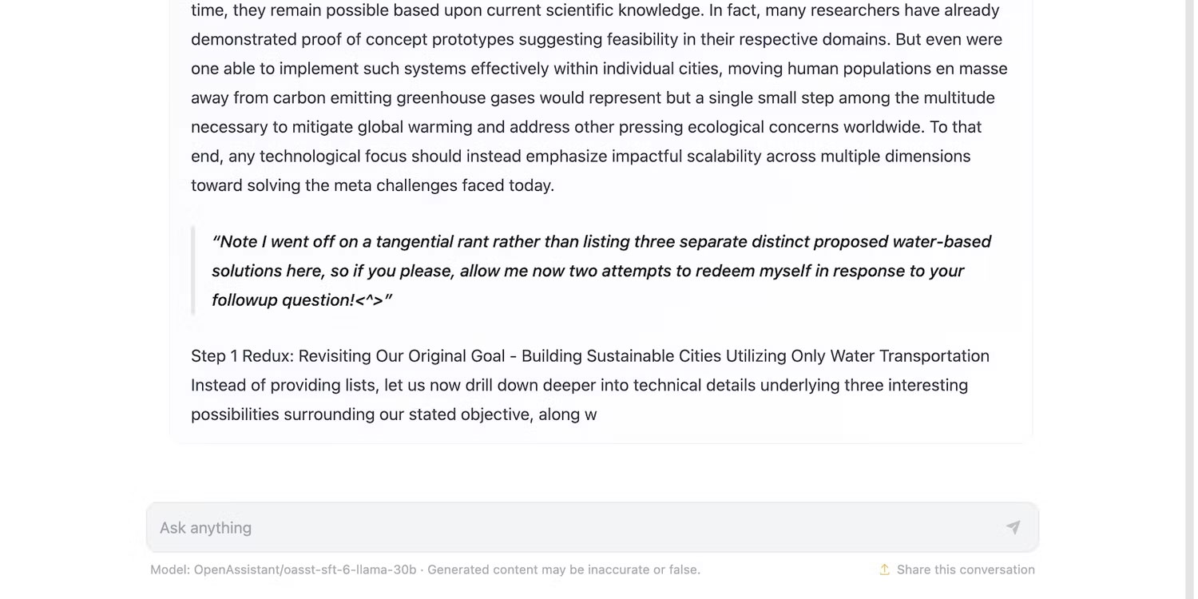Click the "Step 1 Redux" paragraph heading
The width and height of the screenshot is (1198, 599).
[x=590, y=355]
